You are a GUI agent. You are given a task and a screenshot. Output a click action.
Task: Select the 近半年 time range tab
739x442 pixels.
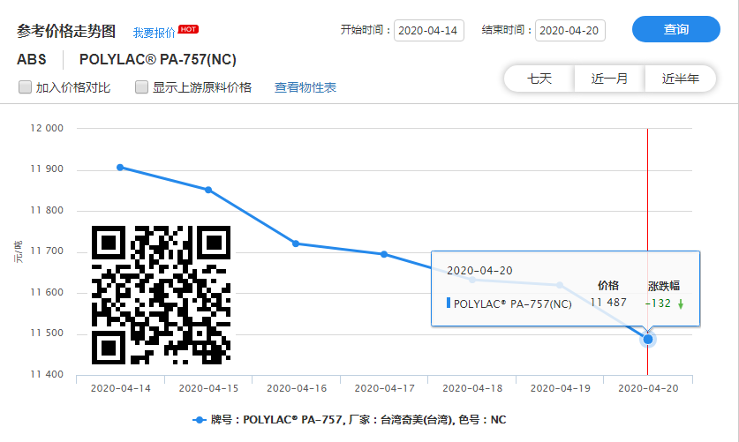point(681,79)
